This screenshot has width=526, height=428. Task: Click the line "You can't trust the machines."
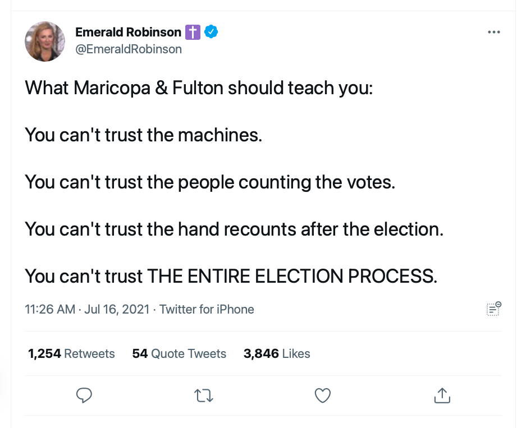[144, 135]
